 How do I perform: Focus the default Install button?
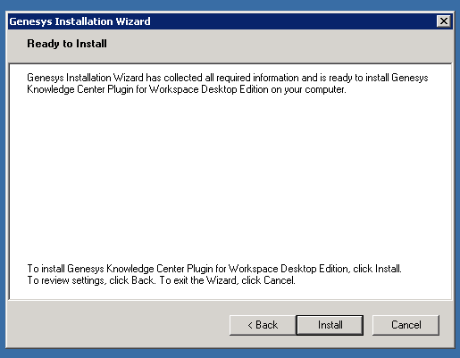(x=330, y=325)
